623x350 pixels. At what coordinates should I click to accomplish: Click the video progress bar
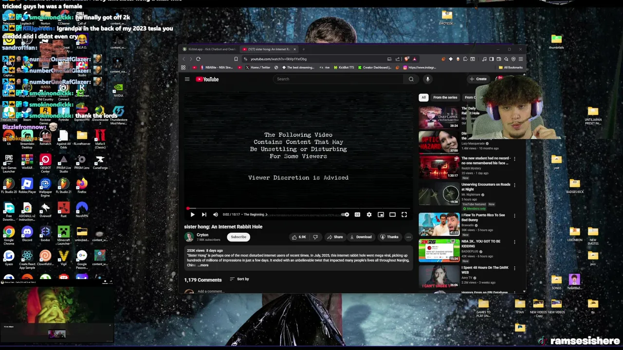[298, 208]
